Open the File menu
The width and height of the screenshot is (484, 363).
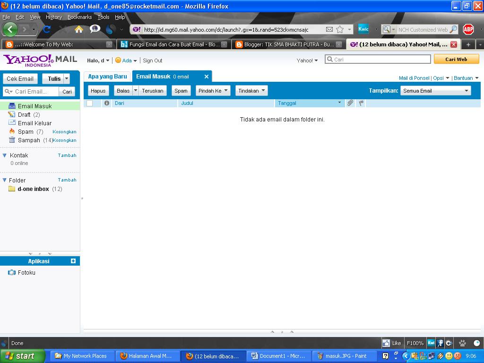(6, 17)
